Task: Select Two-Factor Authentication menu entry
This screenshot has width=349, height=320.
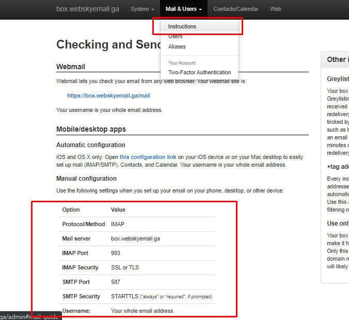Action: tap(199, 72)
